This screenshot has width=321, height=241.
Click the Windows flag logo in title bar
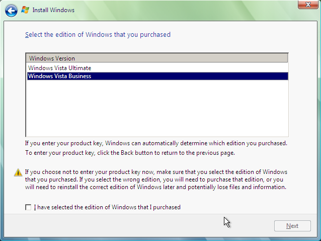pyautogui.click(x=25, y=10)
